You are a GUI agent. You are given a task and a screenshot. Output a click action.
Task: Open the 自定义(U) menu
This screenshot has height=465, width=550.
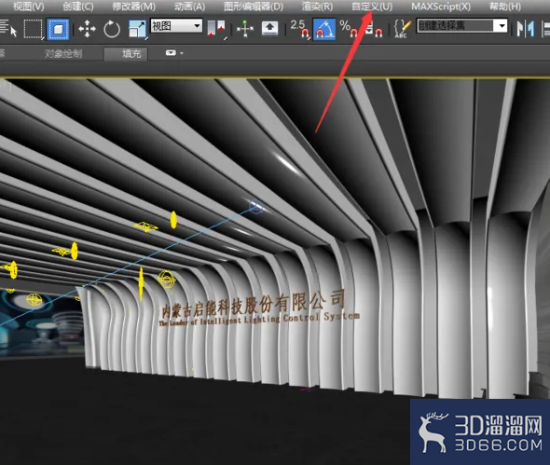click(x=372, y=7)
